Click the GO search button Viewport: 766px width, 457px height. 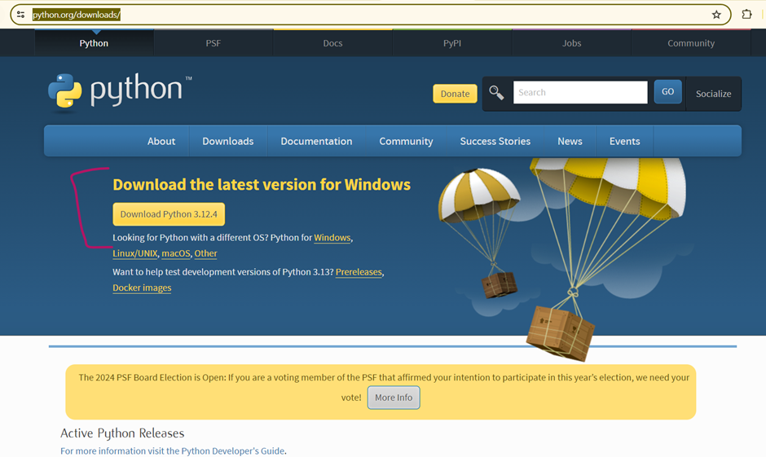pyautogui.click(x=668, y=92)
